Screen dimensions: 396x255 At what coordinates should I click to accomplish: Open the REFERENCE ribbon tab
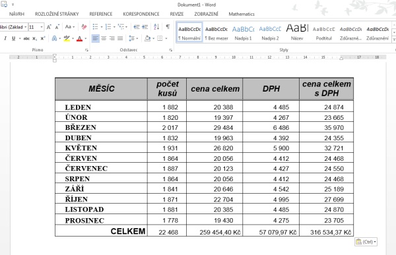(x=101, y=14)
